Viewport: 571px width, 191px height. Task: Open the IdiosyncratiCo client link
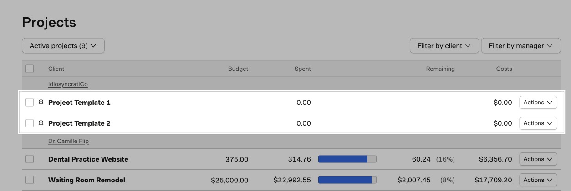(x=68, y=84)
